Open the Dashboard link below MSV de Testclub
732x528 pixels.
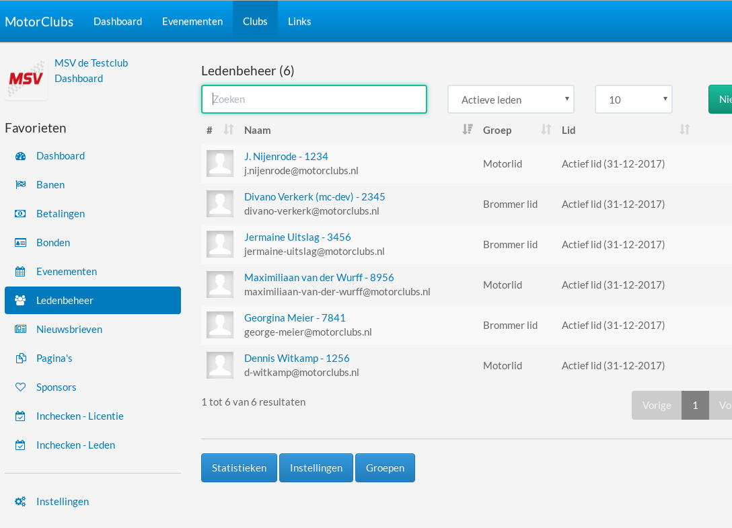pos(79,79)
